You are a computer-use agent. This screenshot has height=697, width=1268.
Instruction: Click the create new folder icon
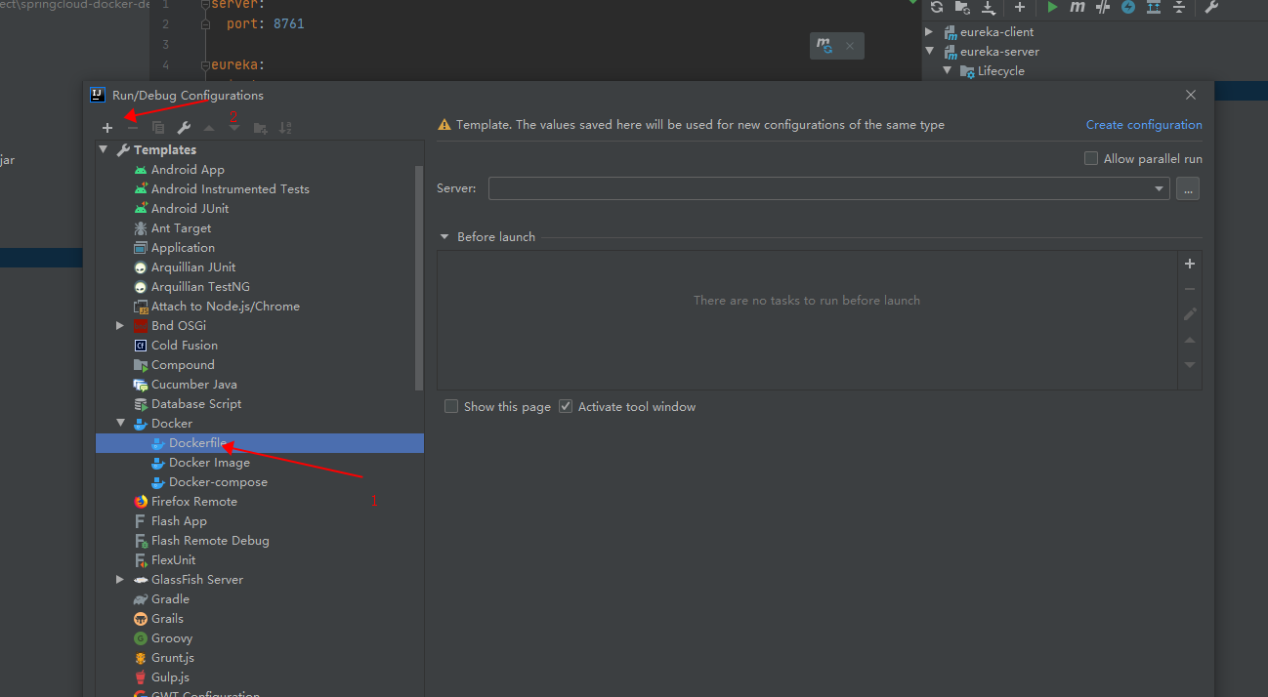coord(260,128)
